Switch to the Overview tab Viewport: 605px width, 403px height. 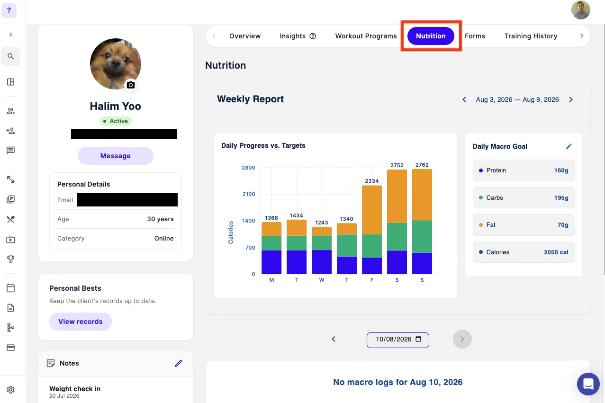(245, 36)
